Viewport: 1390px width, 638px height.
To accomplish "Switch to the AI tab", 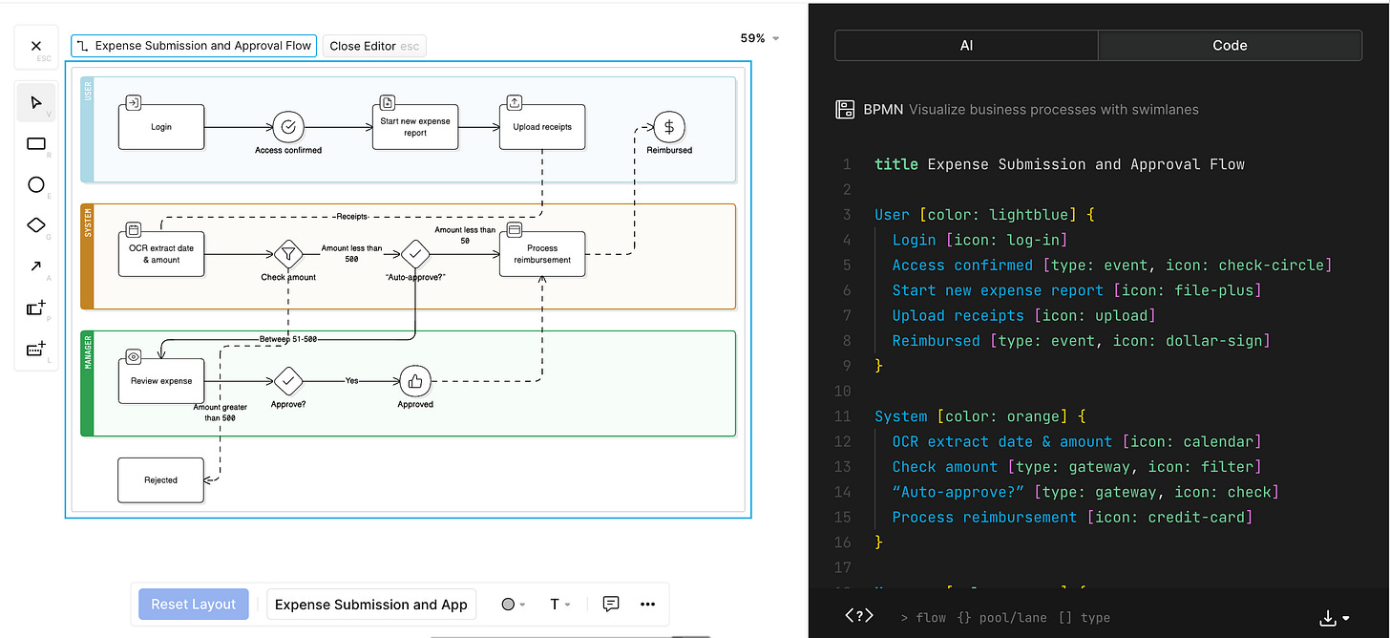I will 967,45.
